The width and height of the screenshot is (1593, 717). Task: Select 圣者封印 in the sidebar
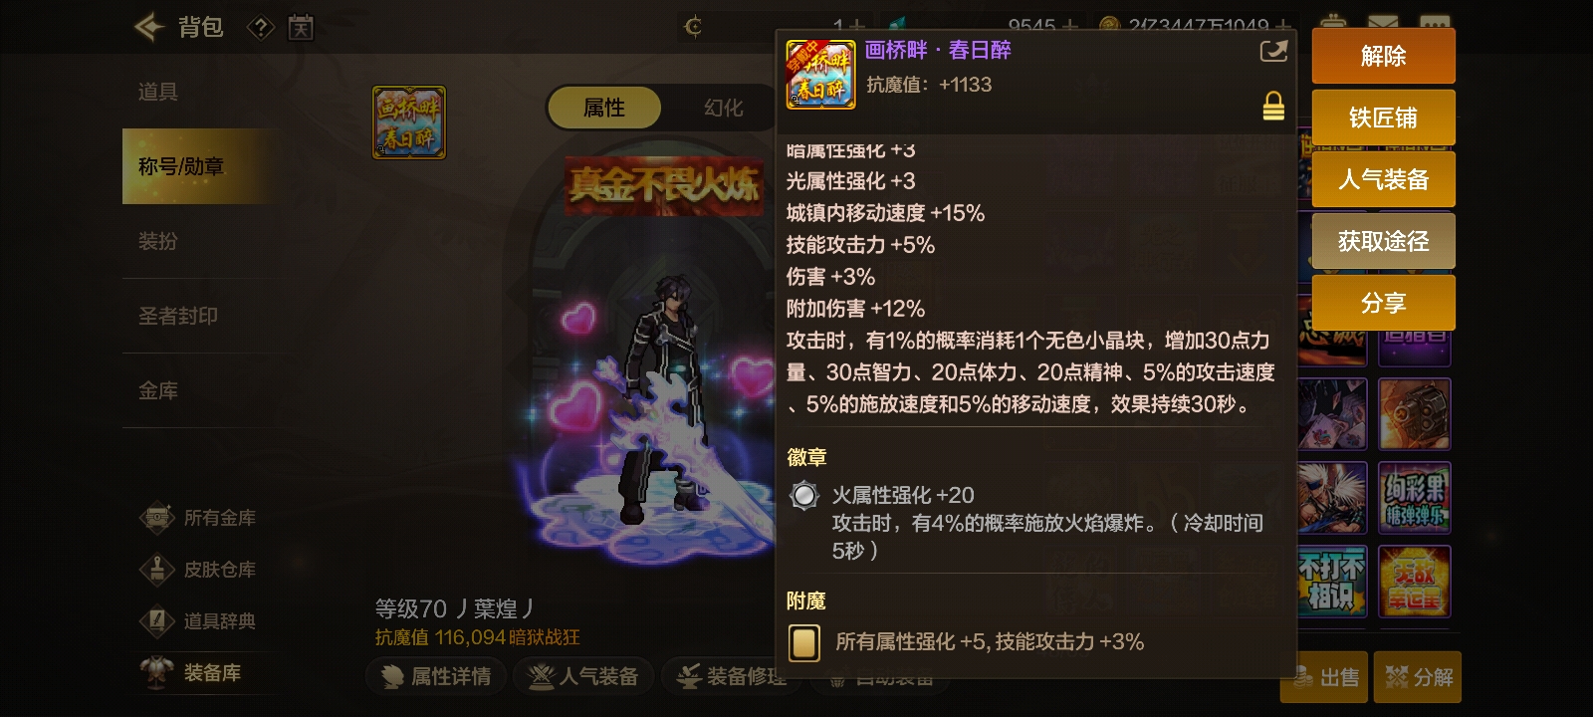click(178, 316)
